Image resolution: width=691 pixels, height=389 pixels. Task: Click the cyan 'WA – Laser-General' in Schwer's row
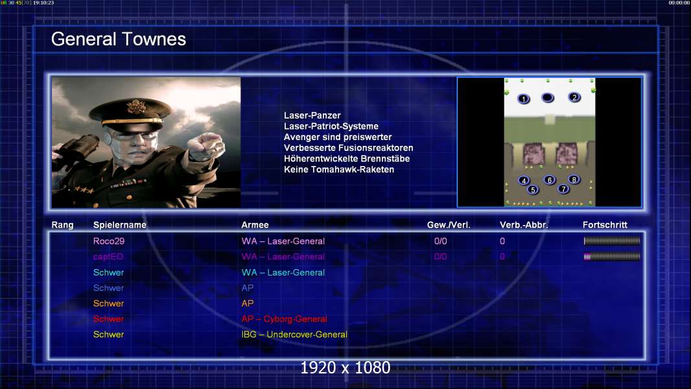tap(283, 272)
